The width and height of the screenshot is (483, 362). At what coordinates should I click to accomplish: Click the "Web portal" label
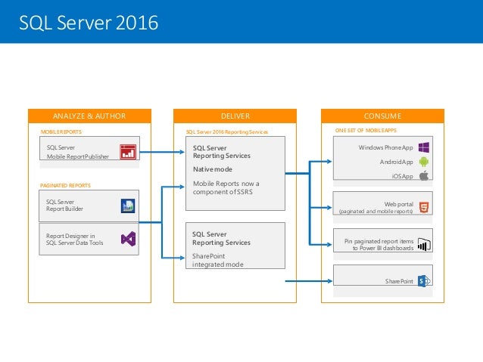(x=399, y=204)
